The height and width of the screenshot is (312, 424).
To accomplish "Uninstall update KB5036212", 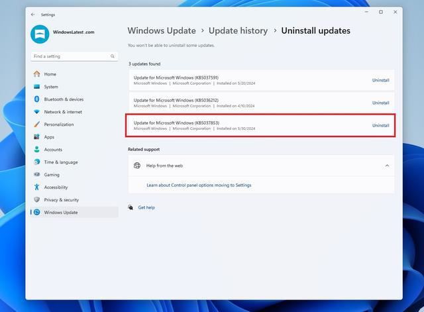I will pyautogui.click(x=380, y=103).
